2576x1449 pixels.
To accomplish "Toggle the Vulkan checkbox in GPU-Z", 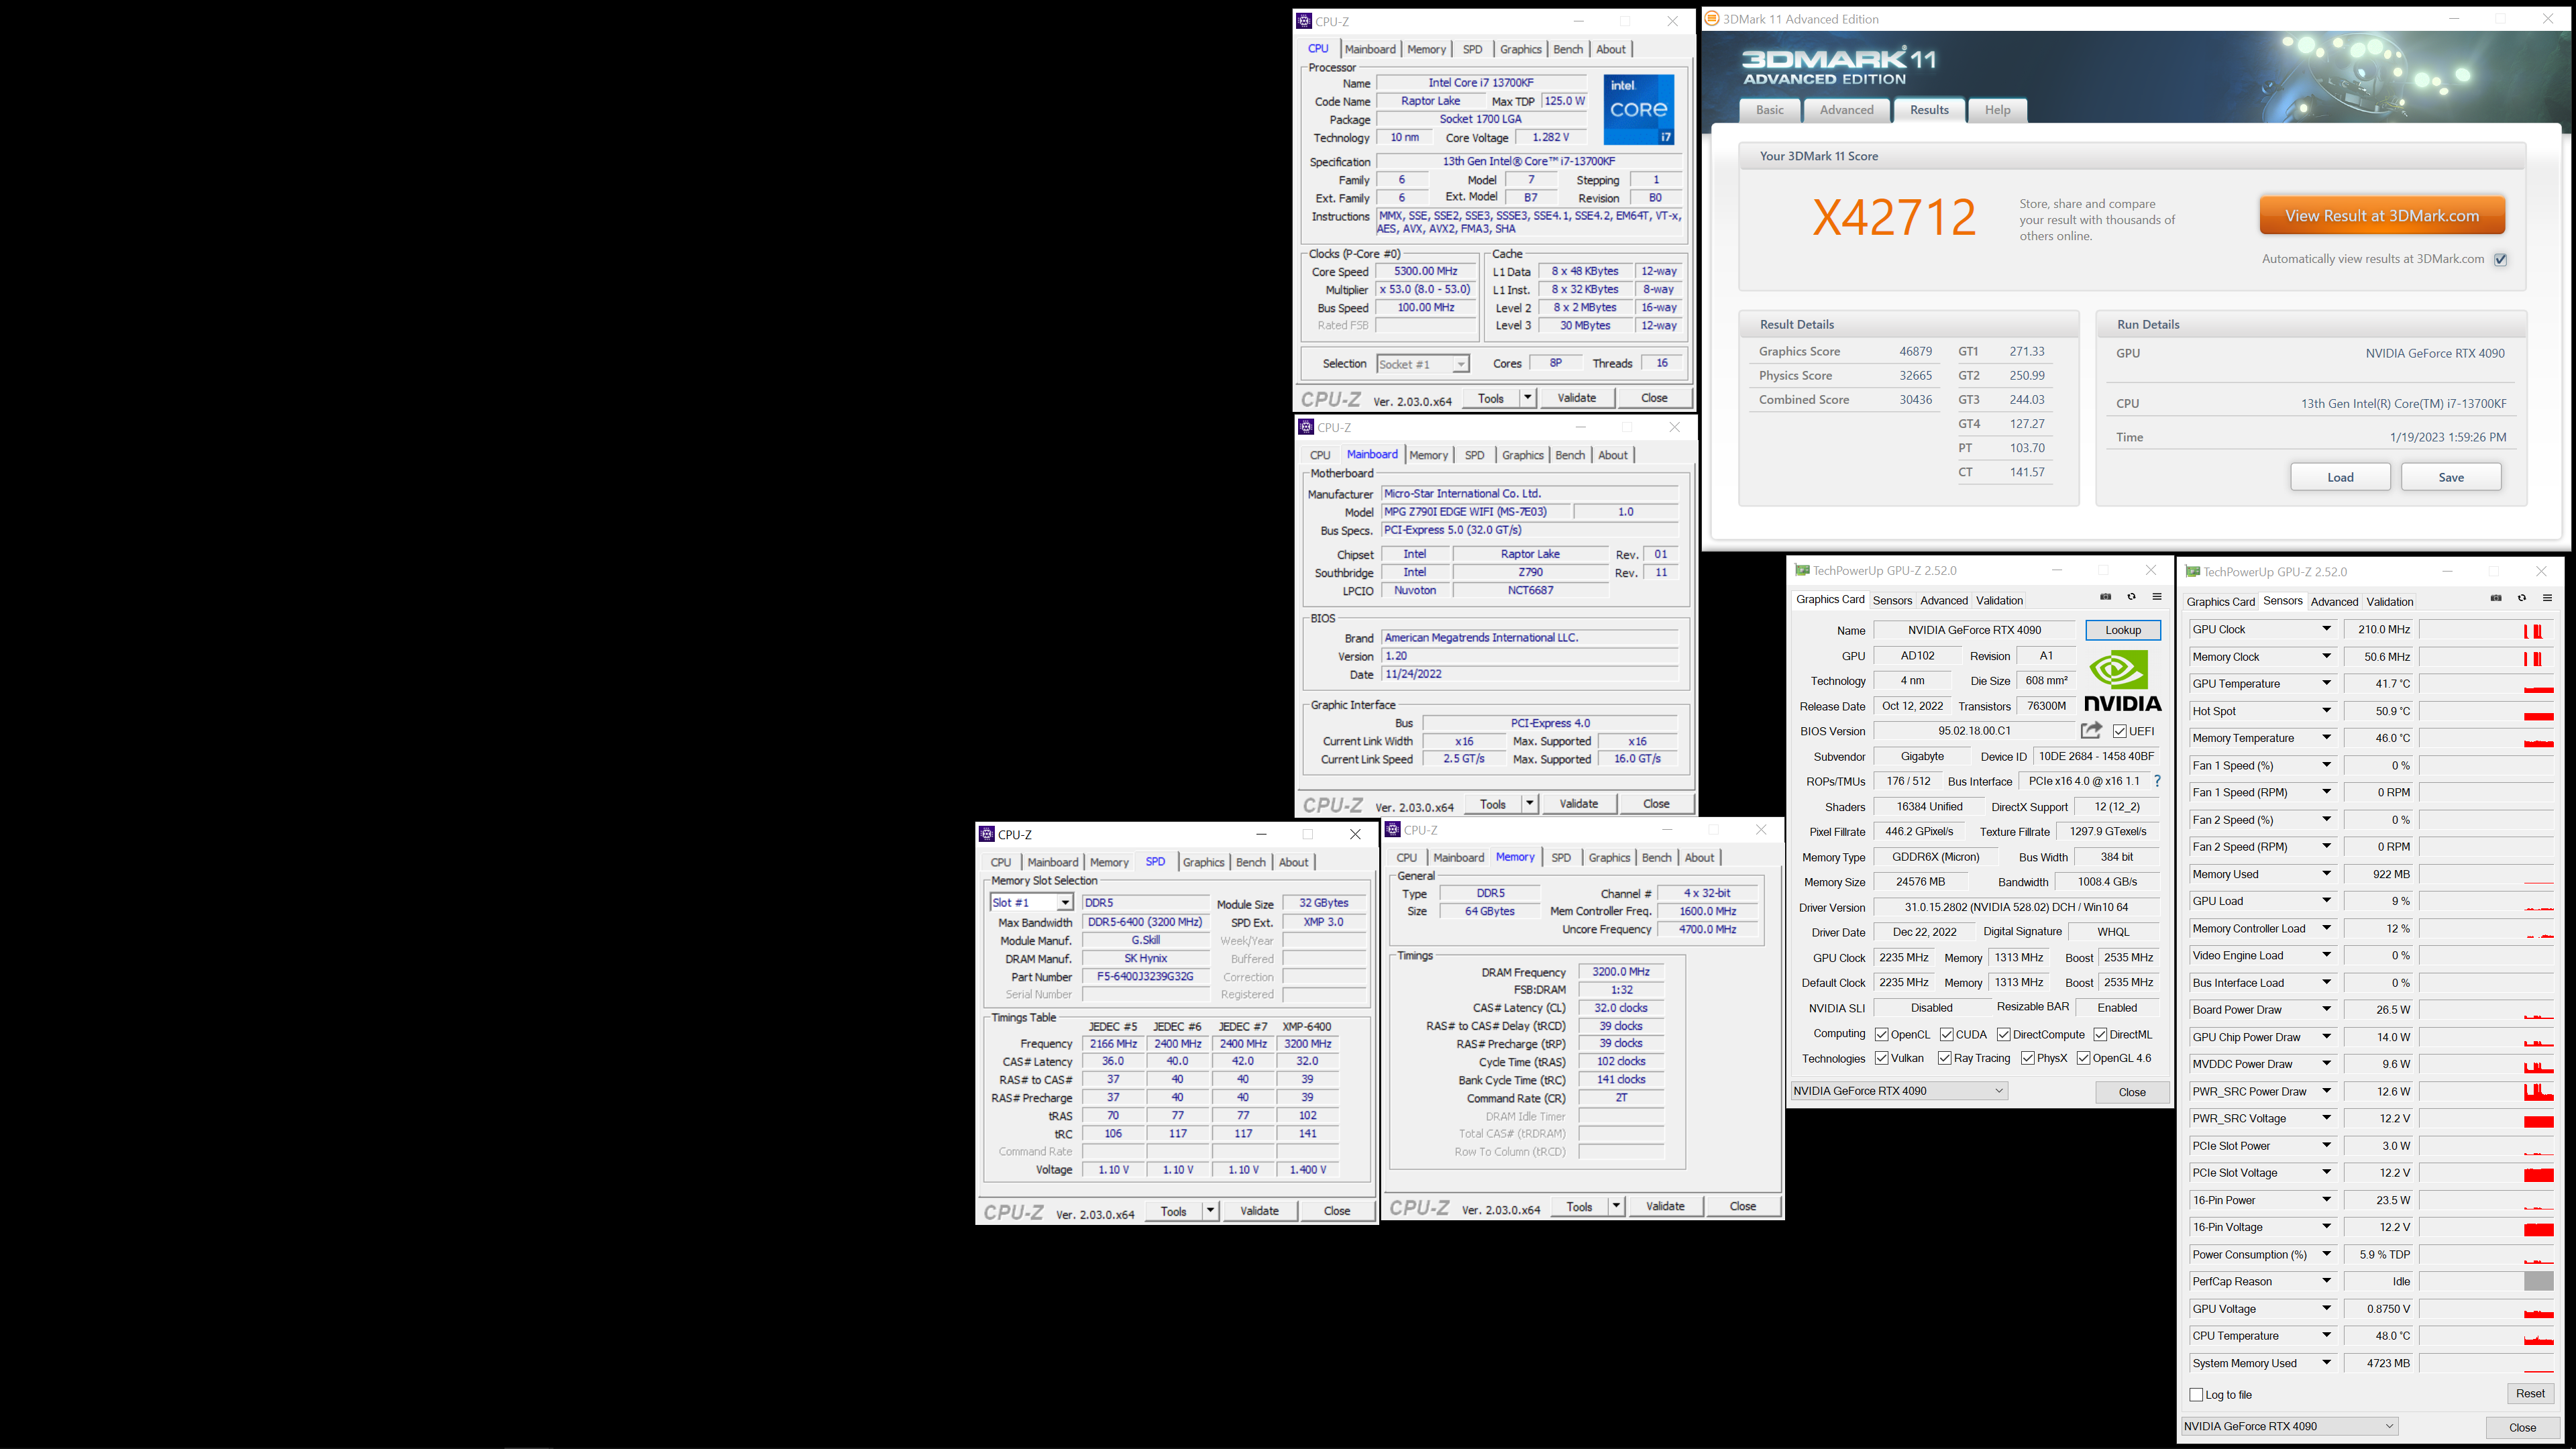I will 1882,1058.
